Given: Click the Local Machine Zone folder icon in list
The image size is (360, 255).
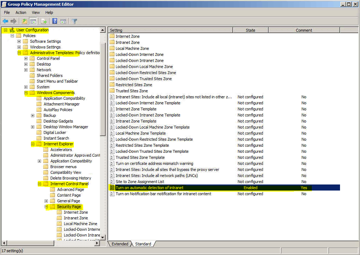Looking at the screenshot, I should click(112, 48).
